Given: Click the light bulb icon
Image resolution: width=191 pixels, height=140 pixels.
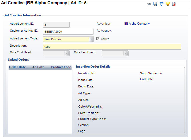Looking at the screenshot, I should [168, 4].
